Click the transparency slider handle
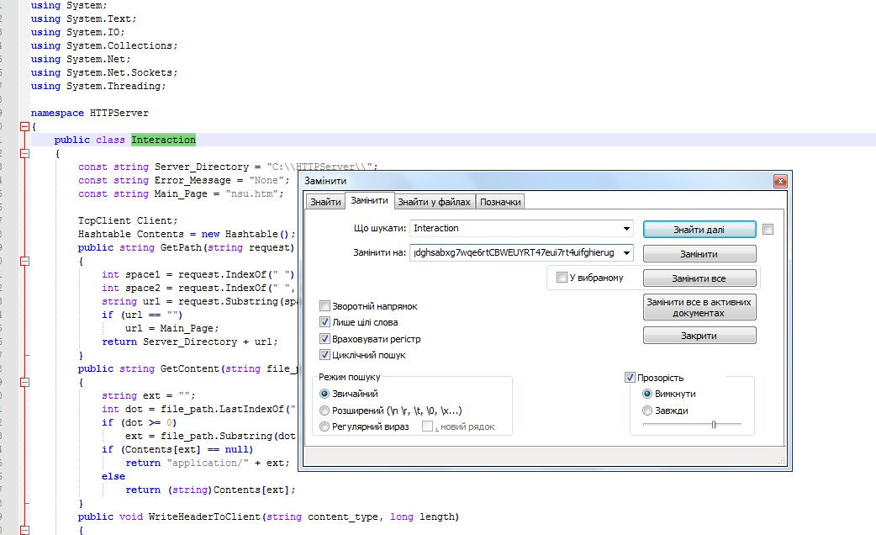This screenshot has height=535, width=876. pos(713,425)
